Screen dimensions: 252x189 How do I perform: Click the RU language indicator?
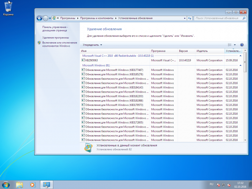click(x=211, y=184)
